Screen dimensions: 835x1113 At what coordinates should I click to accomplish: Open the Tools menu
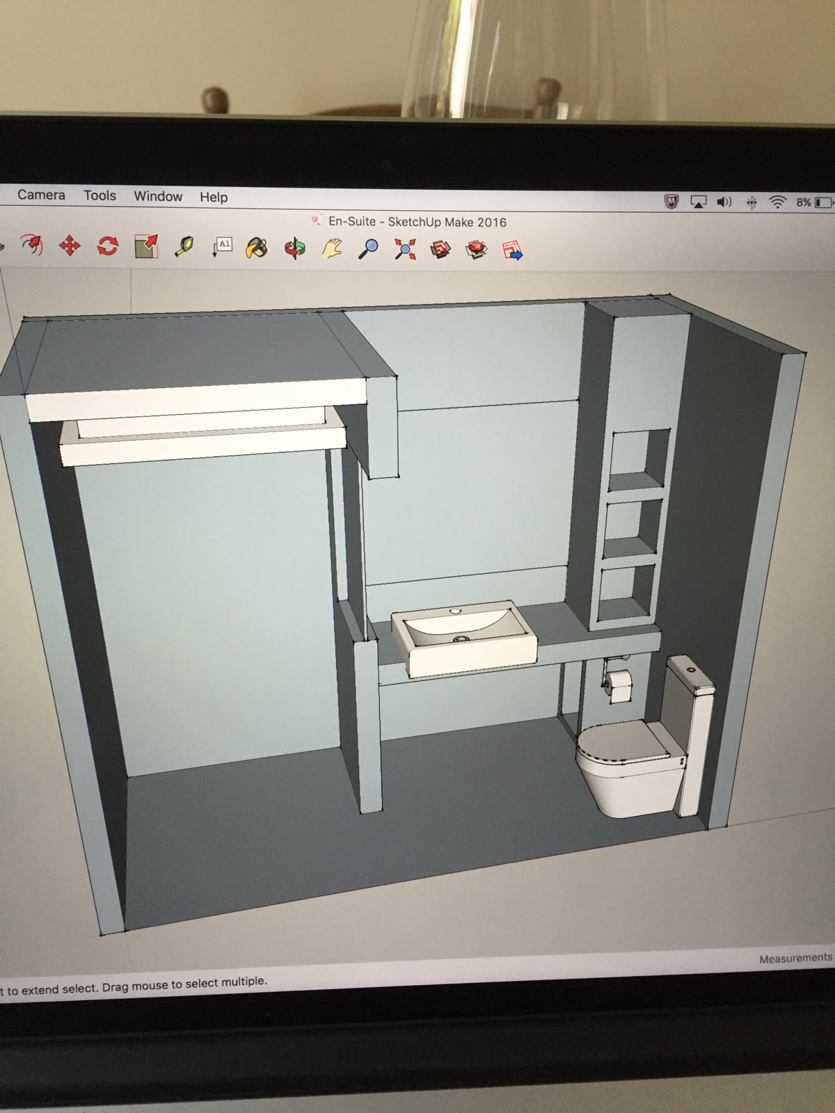[100, 195]
